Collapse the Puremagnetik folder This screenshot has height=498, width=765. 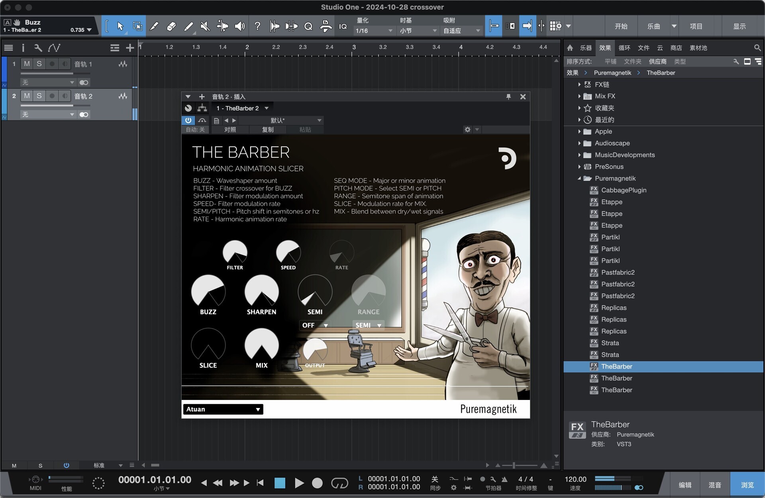pyautogui.click(x=579, y=178)
